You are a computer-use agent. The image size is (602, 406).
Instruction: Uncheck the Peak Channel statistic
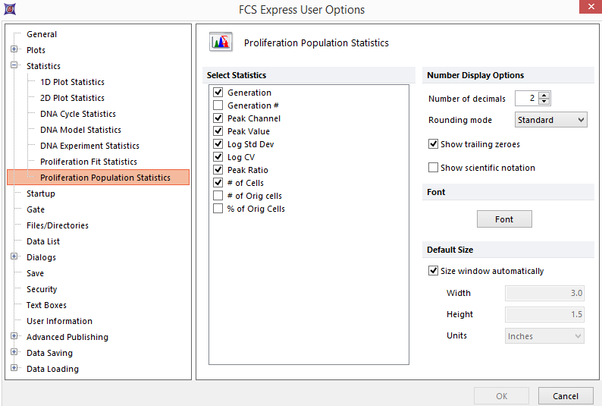click(x=218, y=118)
